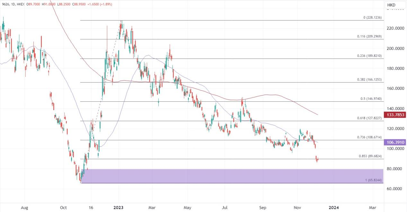This screenshot has height=212, width=407.
Task: Click the red 133.7853 price label
Action: [x=396, y=115]
